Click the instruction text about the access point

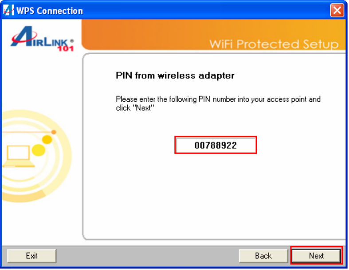[218, 103]
